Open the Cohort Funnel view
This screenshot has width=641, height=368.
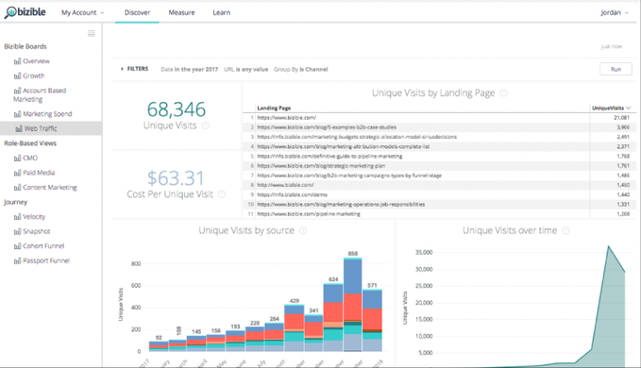[43, 246]
